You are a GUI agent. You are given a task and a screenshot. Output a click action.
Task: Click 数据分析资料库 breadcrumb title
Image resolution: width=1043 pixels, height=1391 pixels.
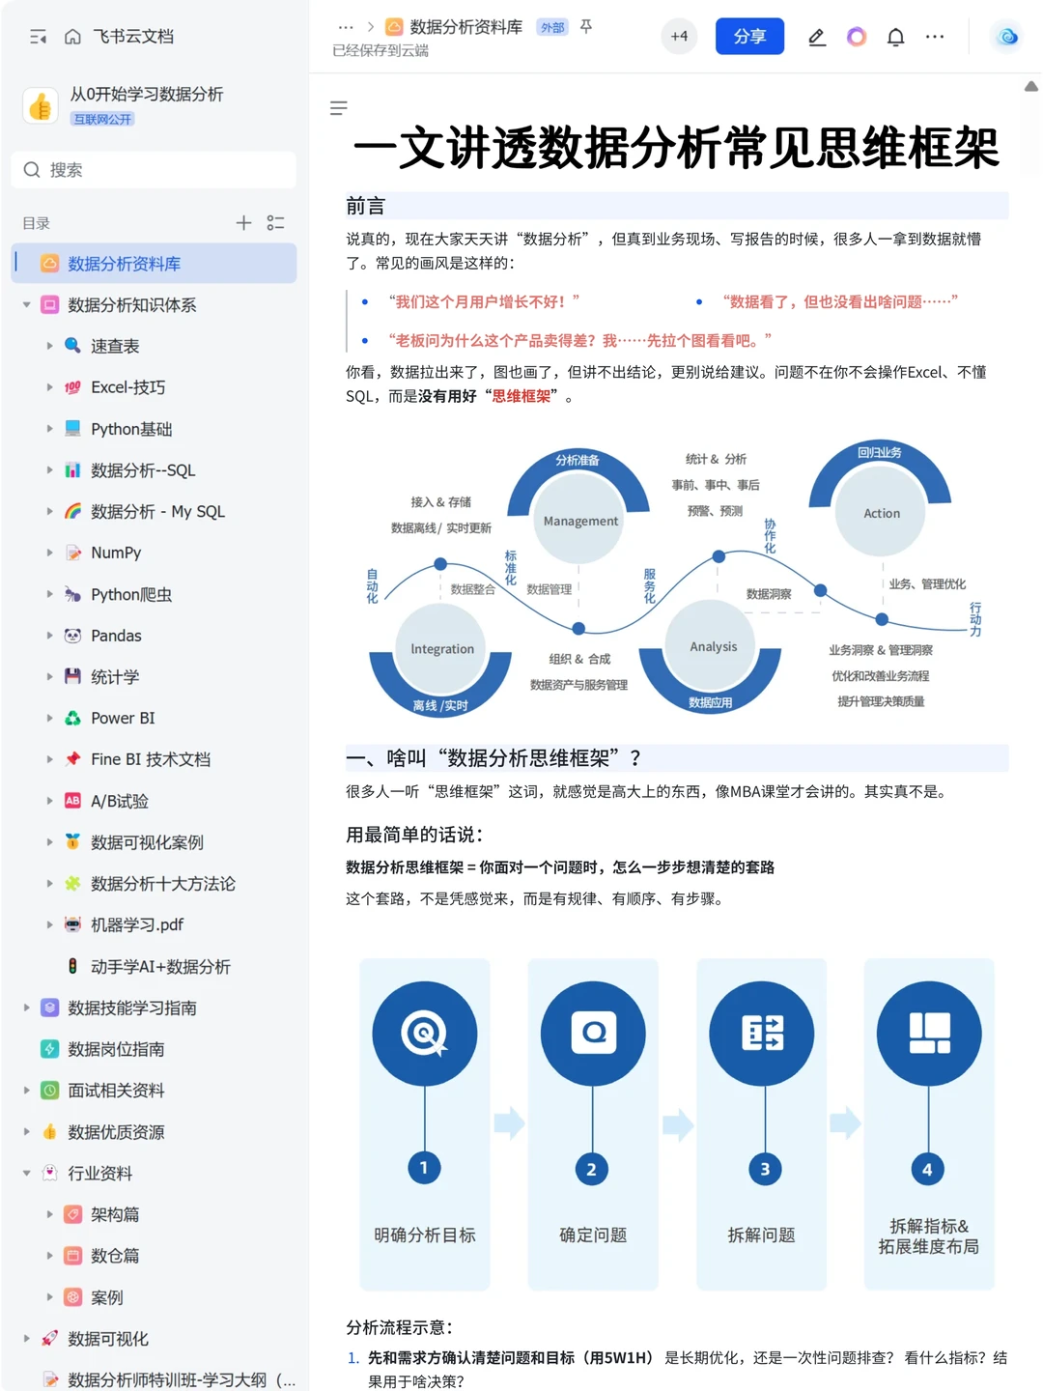[x=466, y=27]
